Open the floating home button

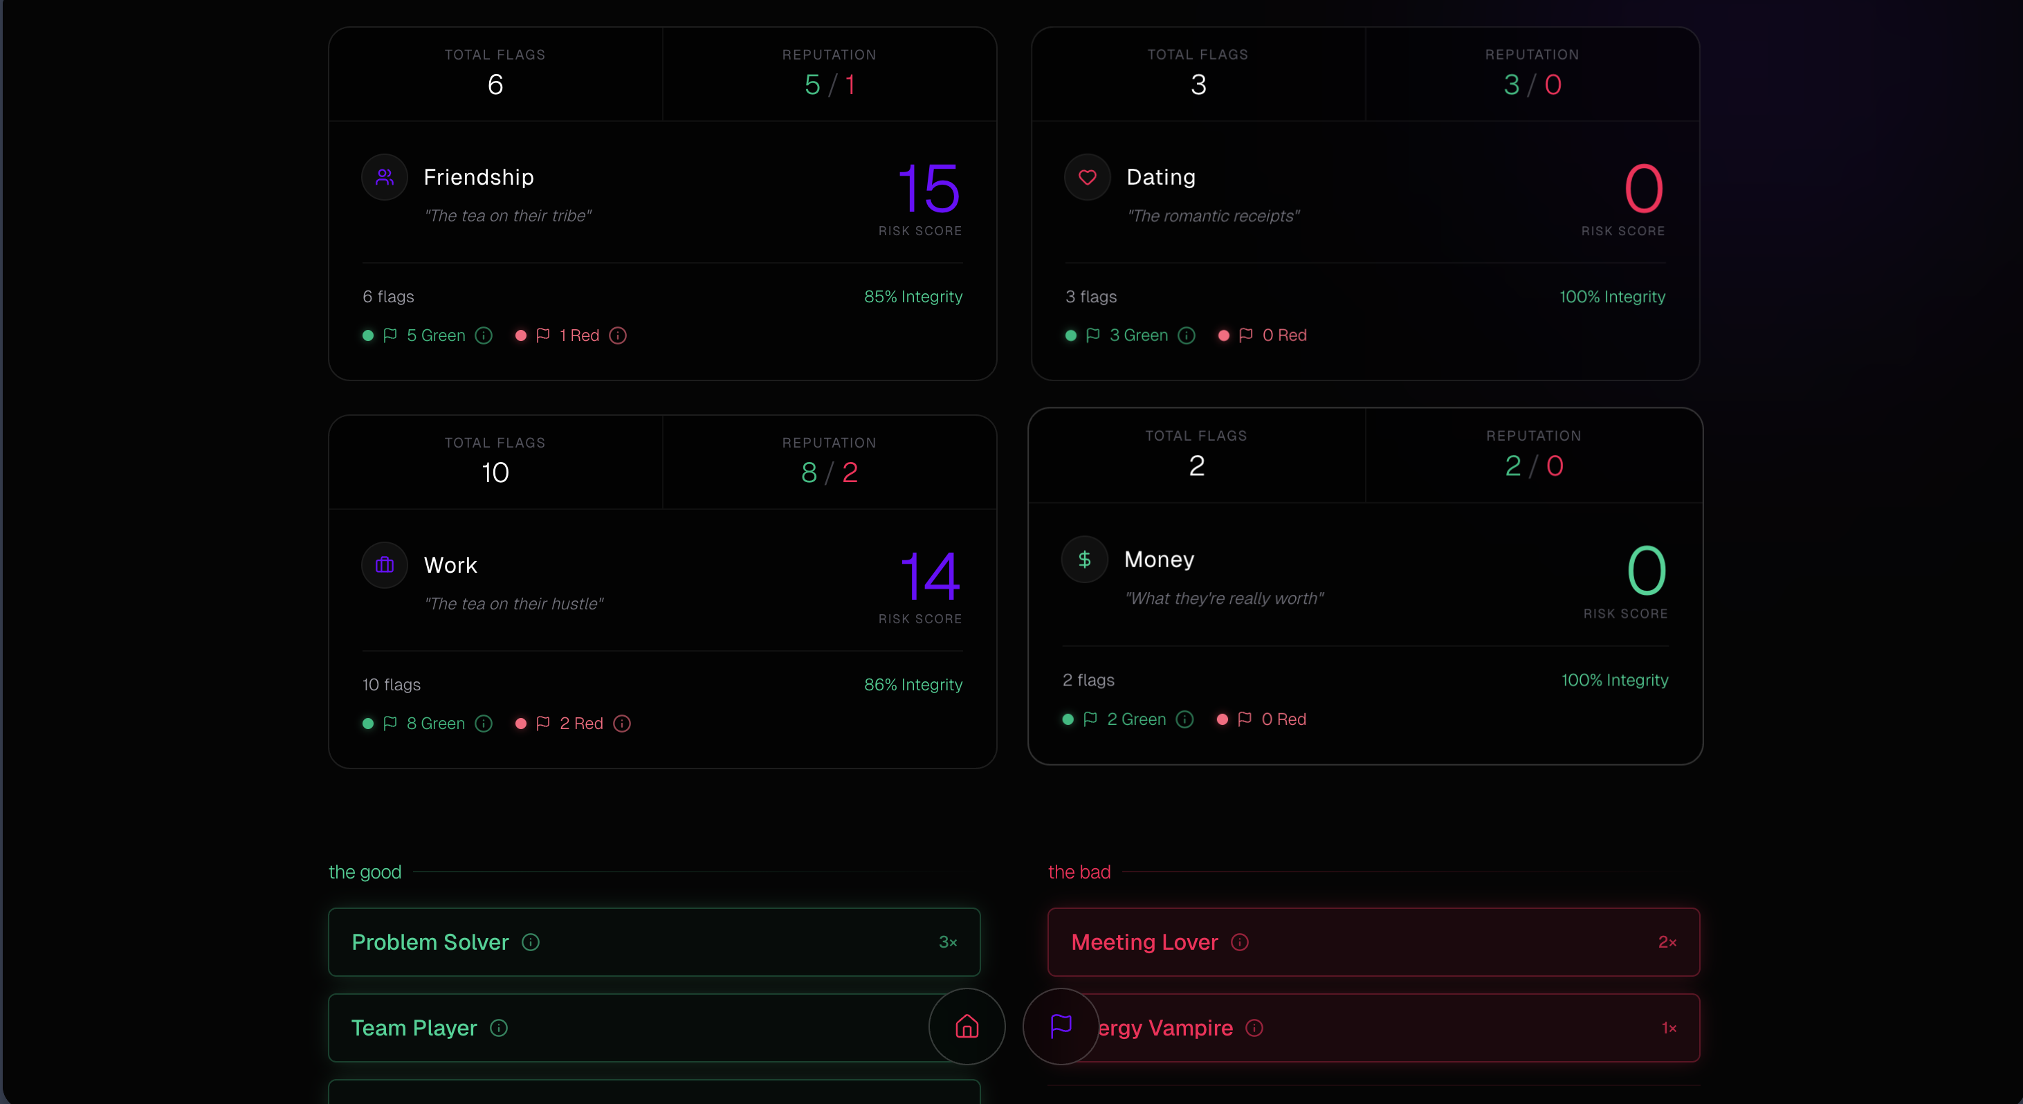966,1027
